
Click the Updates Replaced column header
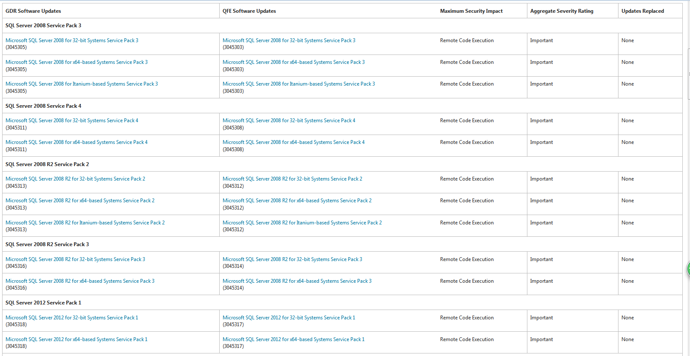[642, 11]
